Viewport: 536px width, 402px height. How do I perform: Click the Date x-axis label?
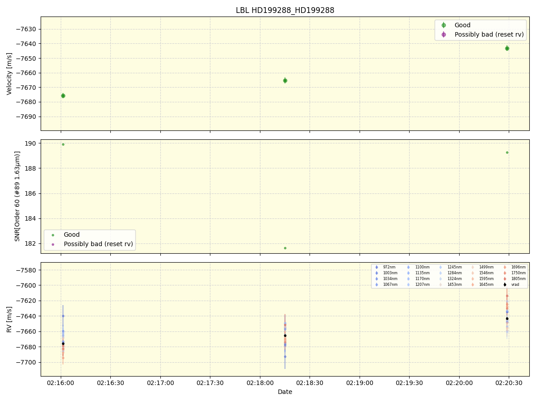coord(285,392)
